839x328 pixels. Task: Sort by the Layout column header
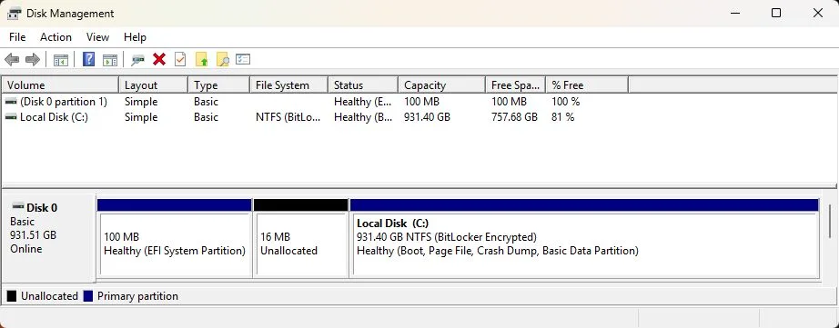coord(154,84)
